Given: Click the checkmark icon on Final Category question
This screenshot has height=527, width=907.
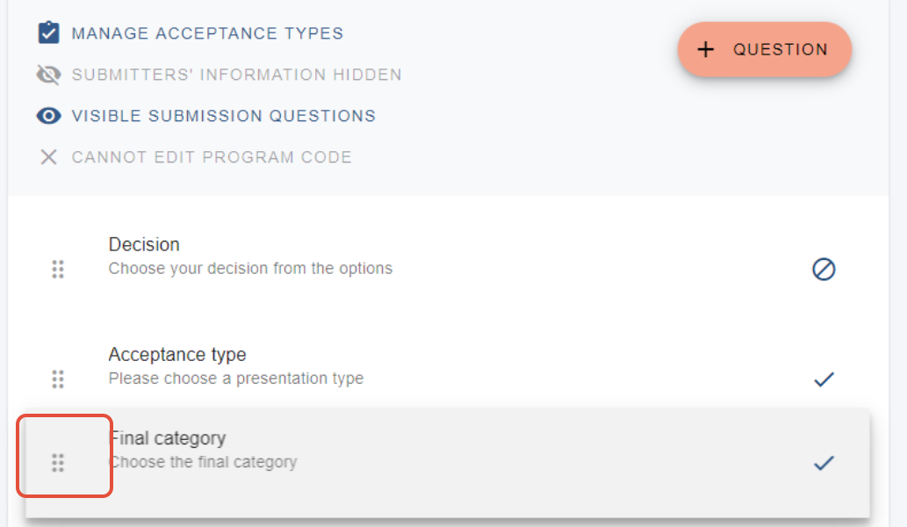Looking at the screenshot, I should click(x=823, y=462).
